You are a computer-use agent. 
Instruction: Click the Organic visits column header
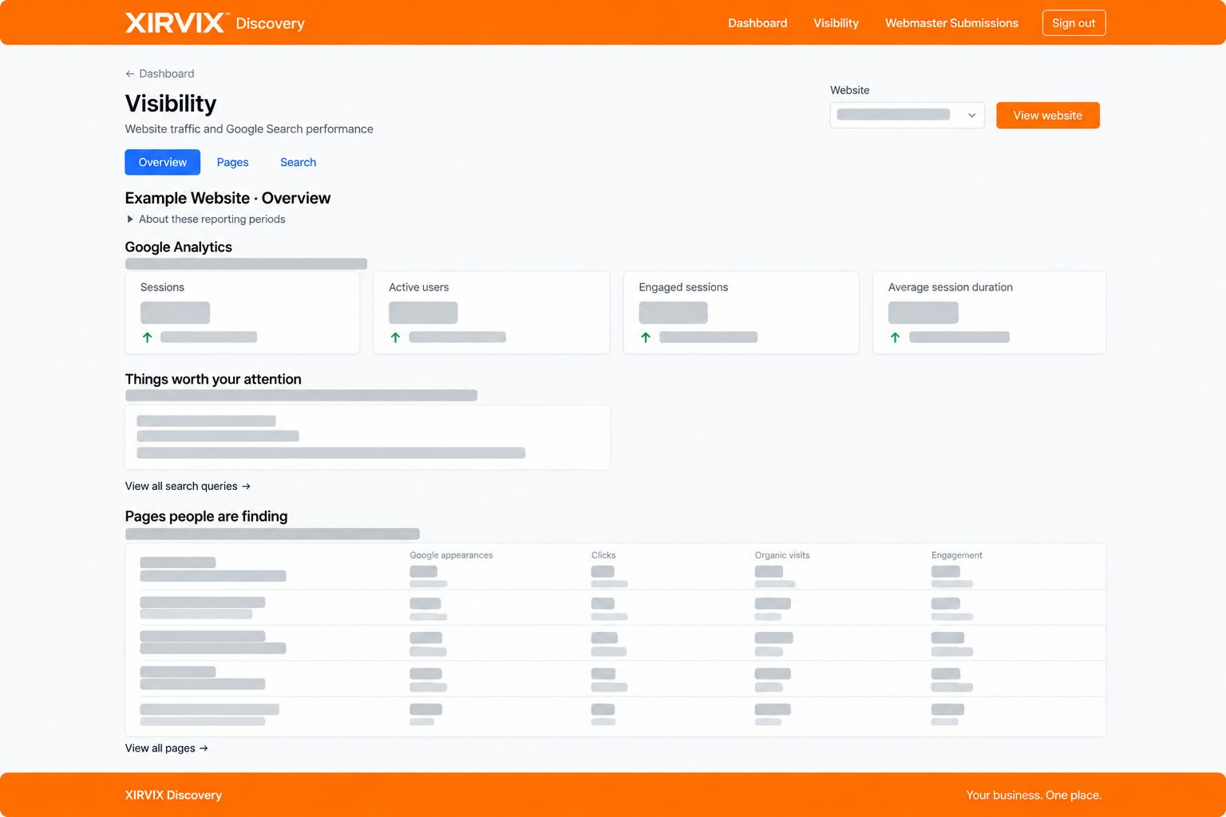coord(782,555)
